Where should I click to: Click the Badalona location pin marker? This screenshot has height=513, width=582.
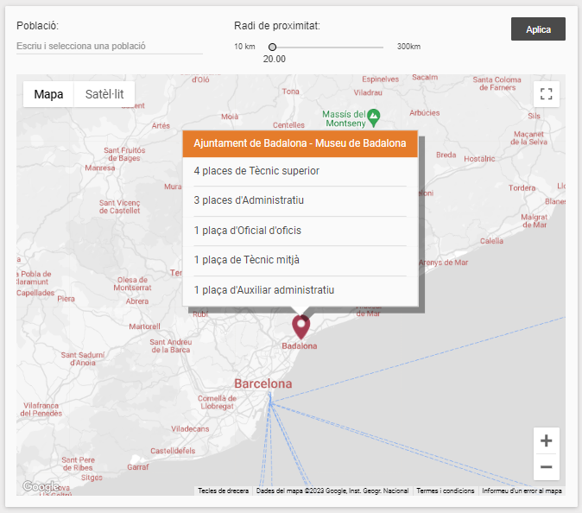(x=301, y=326)
